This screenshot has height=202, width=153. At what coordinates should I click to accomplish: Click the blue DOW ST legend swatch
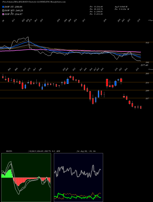pos(3,7)
